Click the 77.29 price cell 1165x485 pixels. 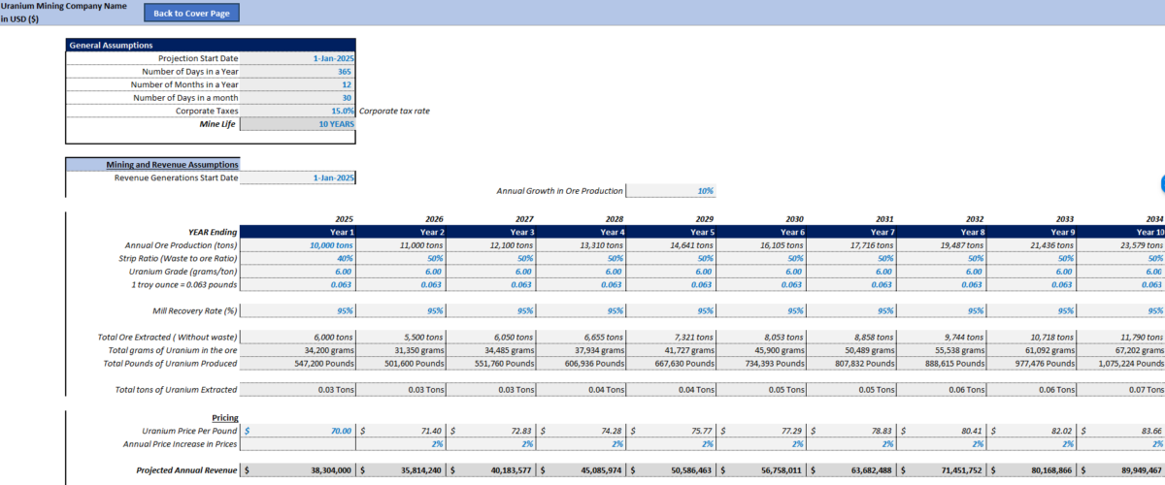(x=761, y=430)
